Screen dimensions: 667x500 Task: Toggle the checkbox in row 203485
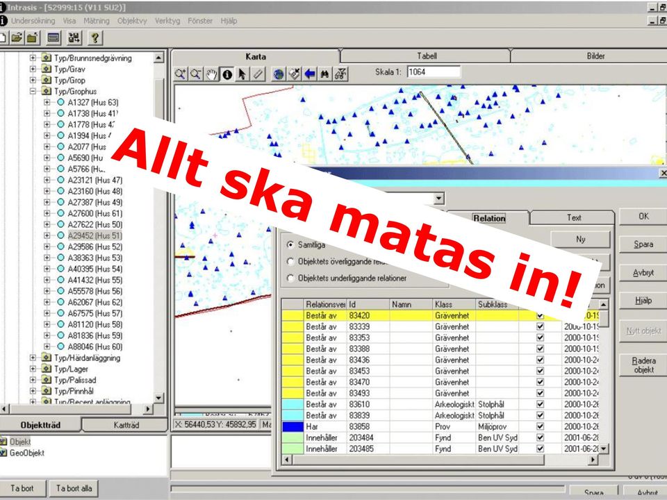[541, 448]
